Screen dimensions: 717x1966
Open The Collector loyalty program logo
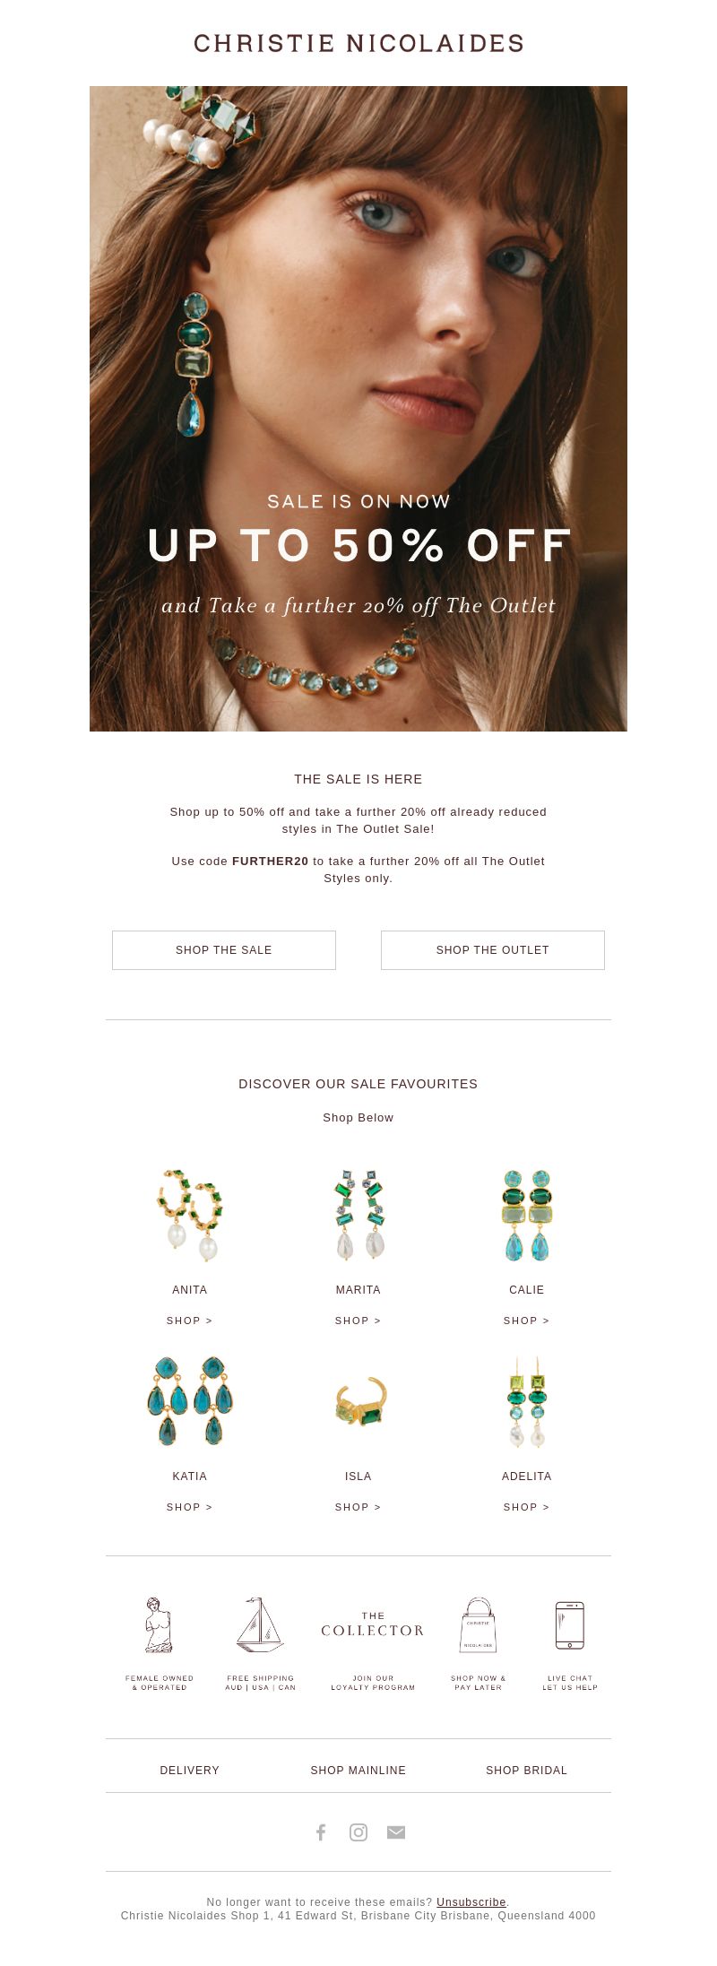pyautogui.click(x=373, y=1624)
